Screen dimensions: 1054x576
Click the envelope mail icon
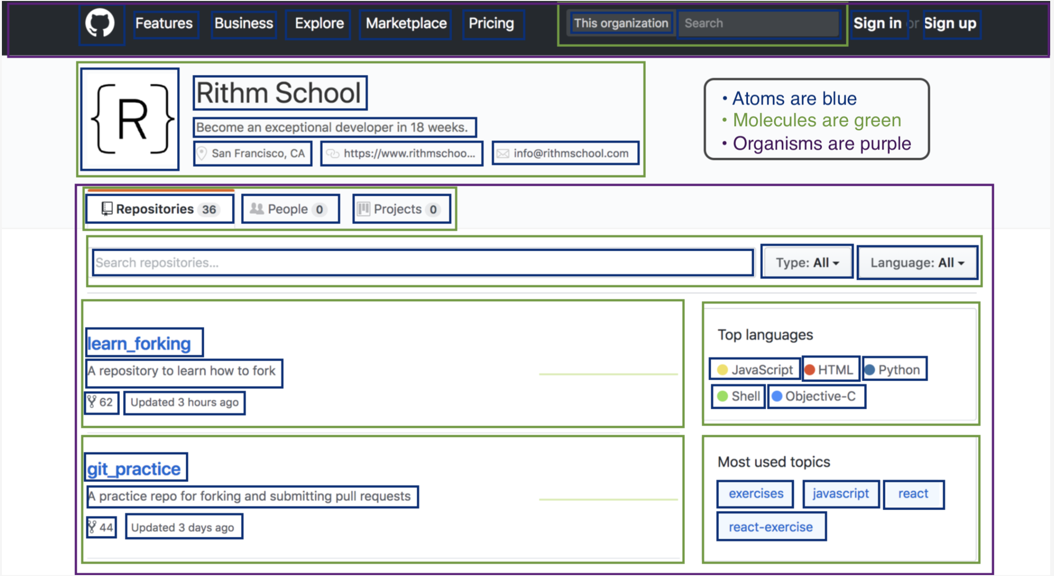pos(503,154)
